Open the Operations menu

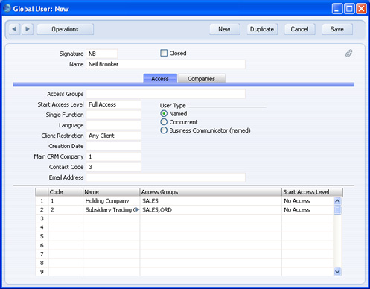point(65,29)
